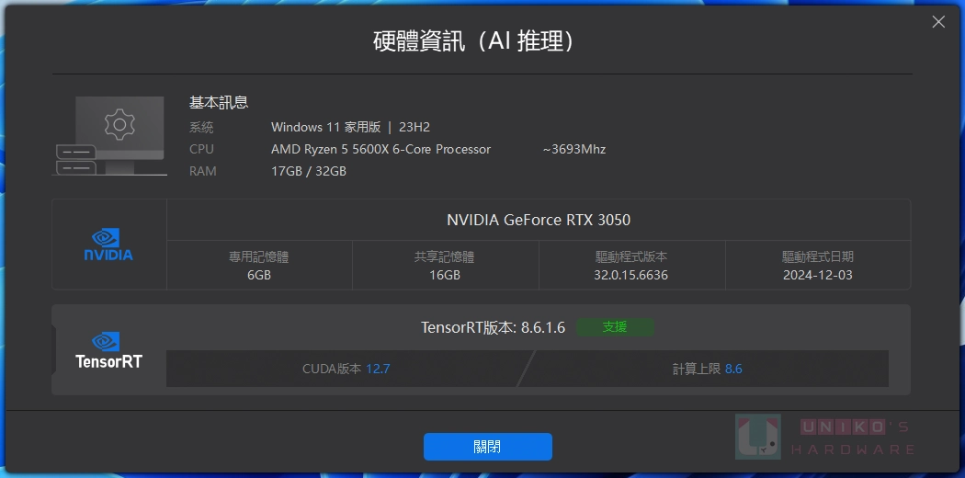Image resolution: width=965 pixels, height=478 pixels.
Task: Click the blue 關閉 button
Action: [x=487, y=447]
